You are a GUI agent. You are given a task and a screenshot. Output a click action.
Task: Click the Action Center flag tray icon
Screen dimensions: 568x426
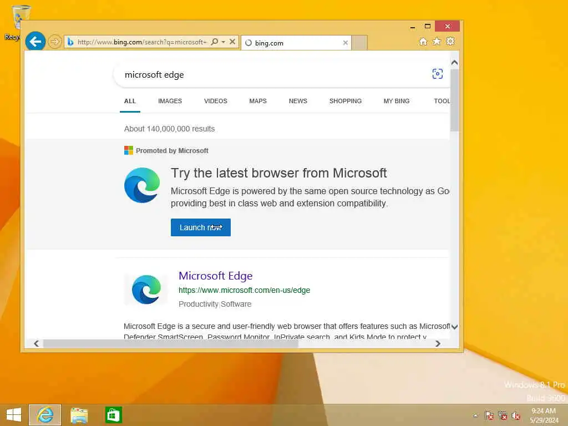coord(489,415)
